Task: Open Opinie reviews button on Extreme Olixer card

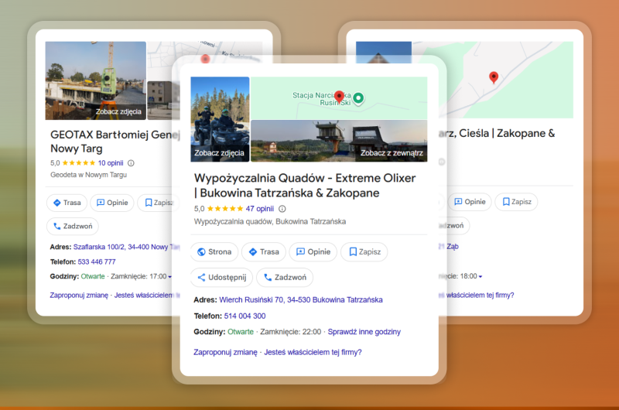Action: coord(313,251)
